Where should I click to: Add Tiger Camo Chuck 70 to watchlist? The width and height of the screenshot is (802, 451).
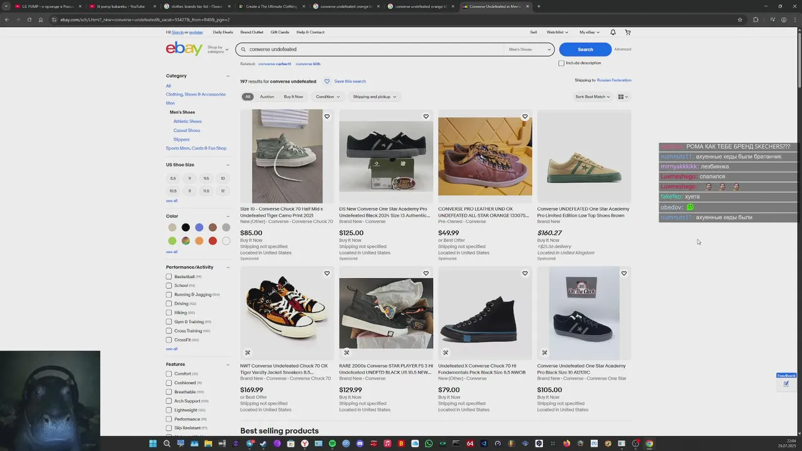tap(327, 117)
